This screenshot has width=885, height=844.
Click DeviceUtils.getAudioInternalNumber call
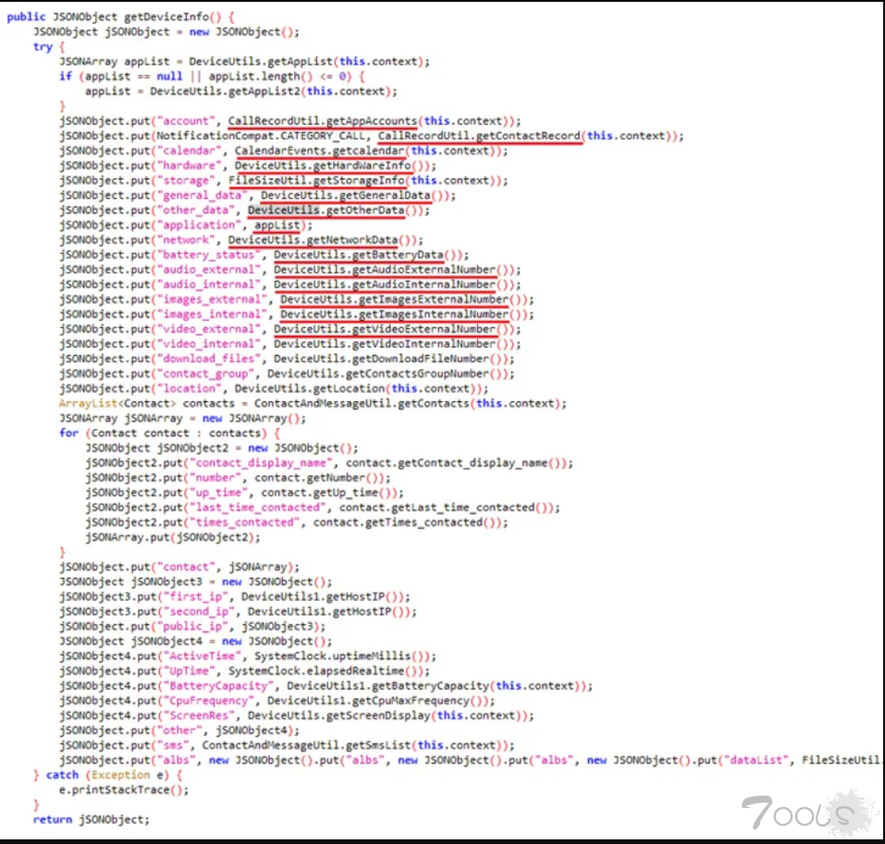tap(385, 285)
